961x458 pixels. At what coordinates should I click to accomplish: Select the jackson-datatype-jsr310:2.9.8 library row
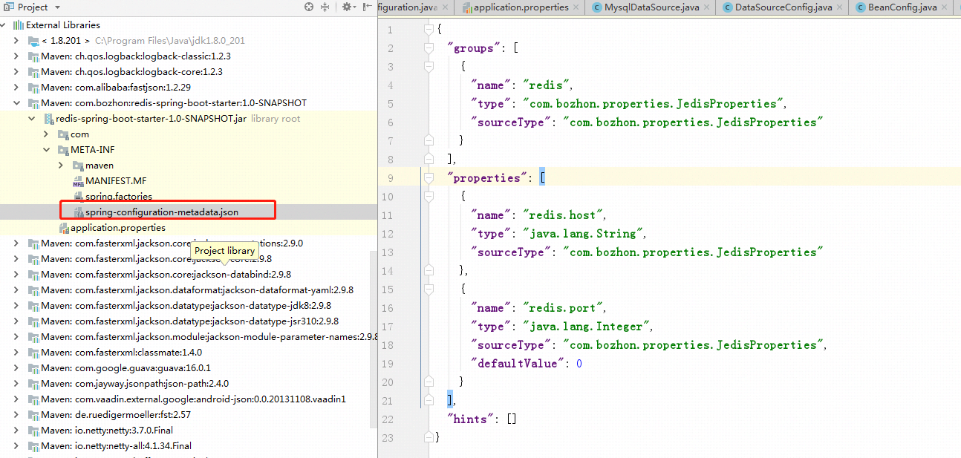point(189,321)
